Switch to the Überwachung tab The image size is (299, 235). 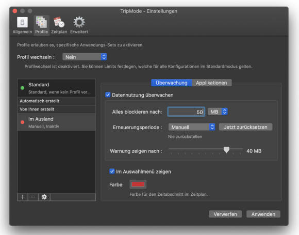(x=172, y=83)
